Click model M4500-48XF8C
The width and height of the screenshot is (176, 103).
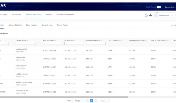[21, 49]
